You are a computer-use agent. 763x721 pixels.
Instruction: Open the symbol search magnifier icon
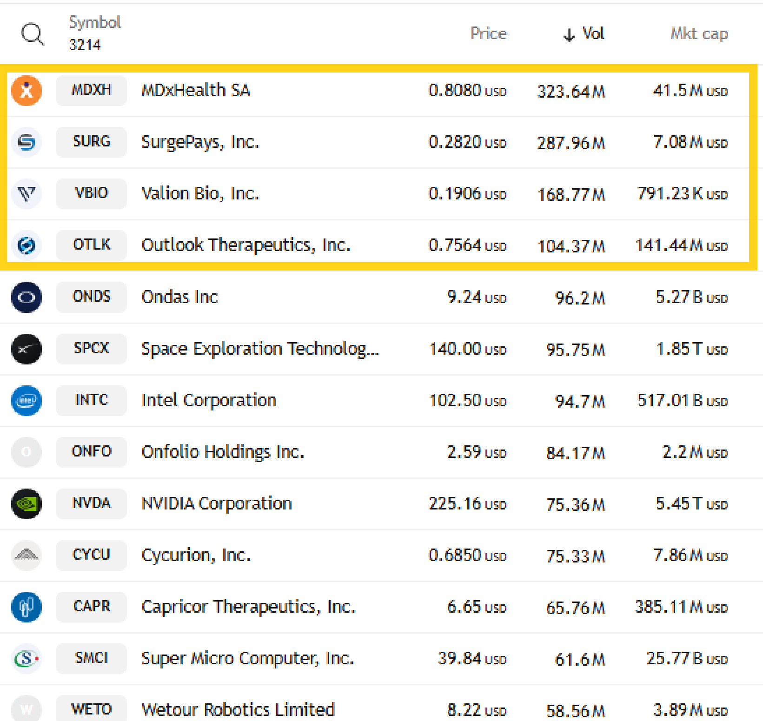coord(33,34)
